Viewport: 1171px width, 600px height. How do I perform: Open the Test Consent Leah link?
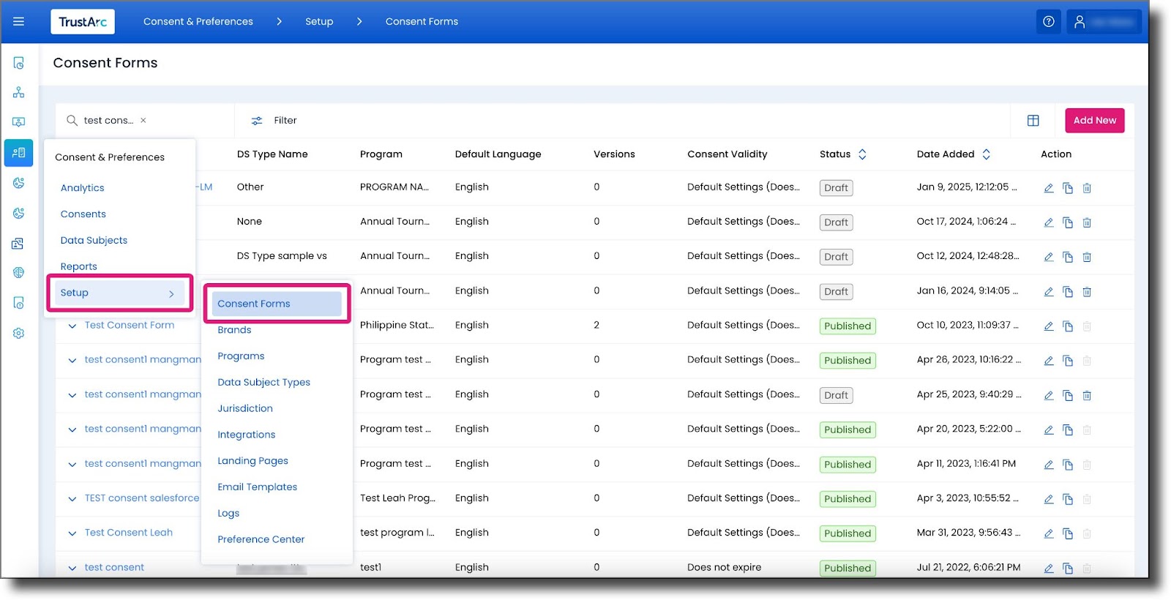point(129,533)
